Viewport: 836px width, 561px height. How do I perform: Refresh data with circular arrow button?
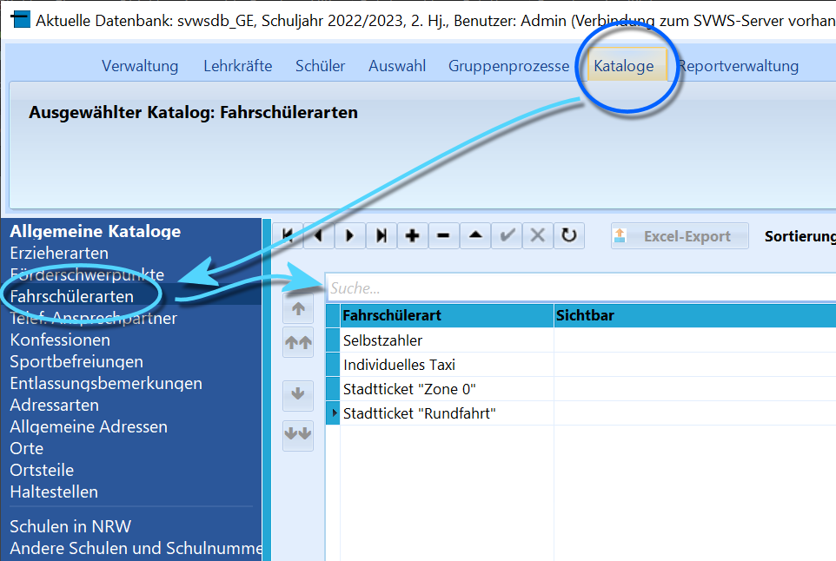point(569,235)
